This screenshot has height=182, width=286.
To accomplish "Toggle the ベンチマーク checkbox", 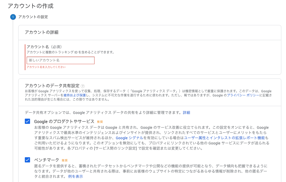I will coord(27,160).
